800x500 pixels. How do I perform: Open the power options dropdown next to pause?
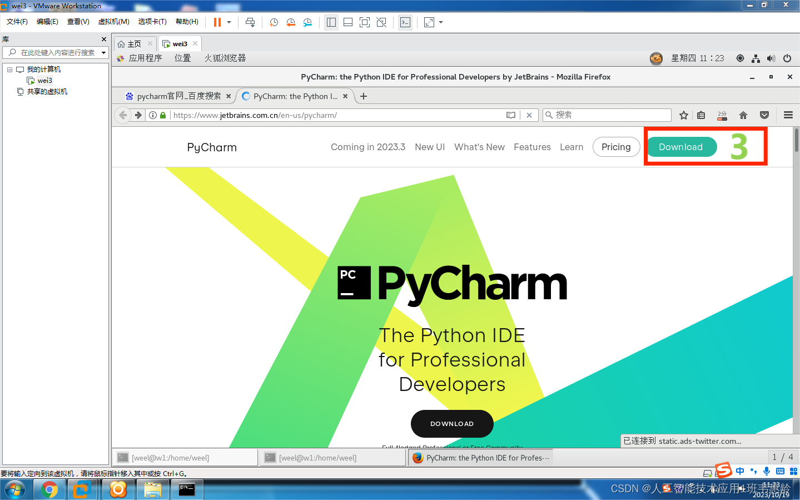point(229,22)
